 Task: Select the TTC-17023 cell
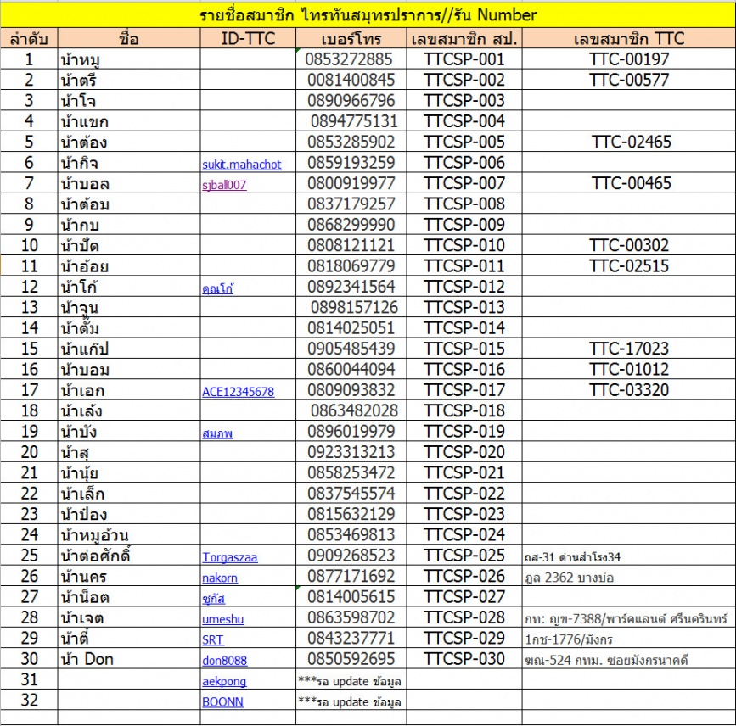[629, 349]
